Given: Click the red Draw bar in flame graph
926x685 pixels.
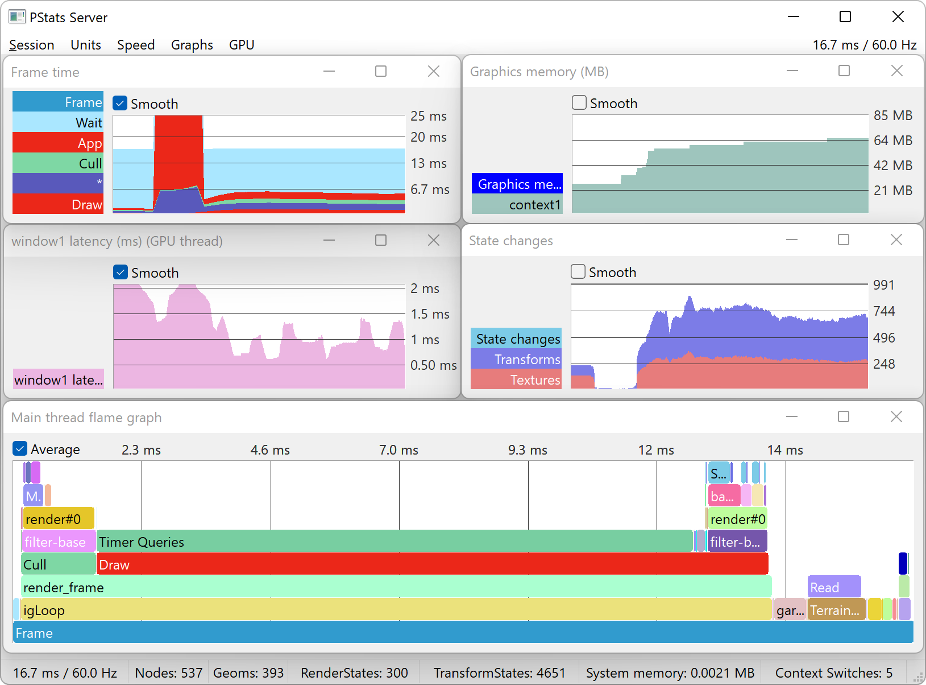Looking at the screenshot, I should [x=433, y=564].
